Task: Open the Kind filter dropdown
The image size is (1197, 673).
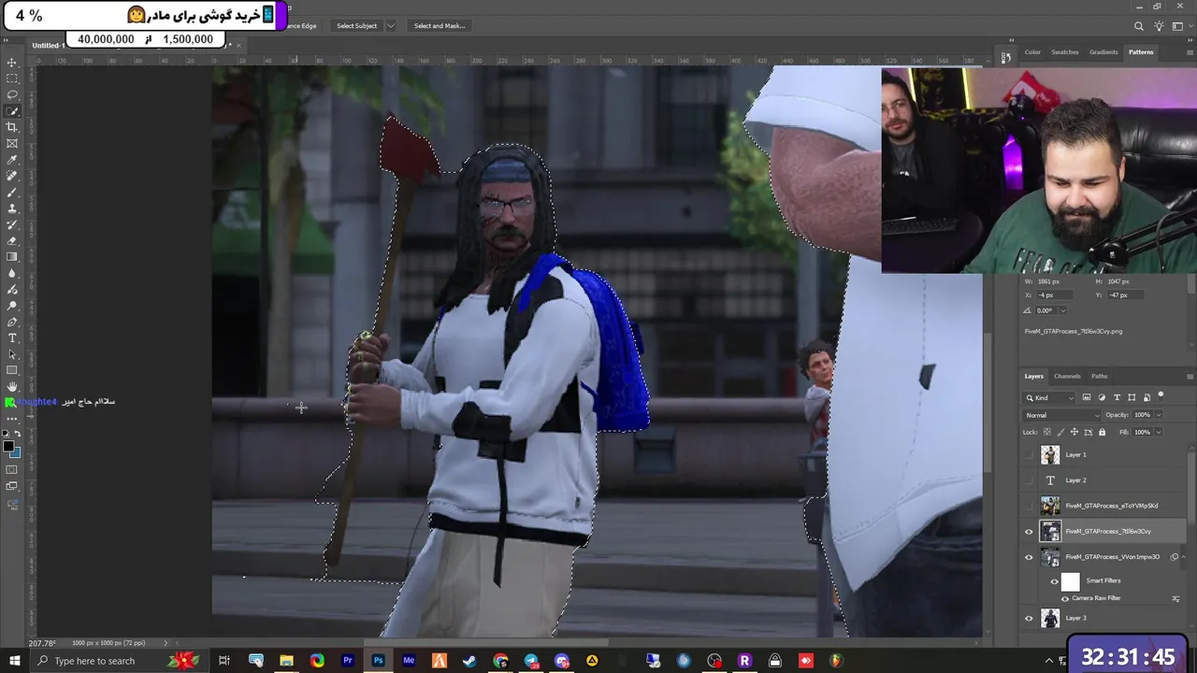Action: (x=1051, y=397)
